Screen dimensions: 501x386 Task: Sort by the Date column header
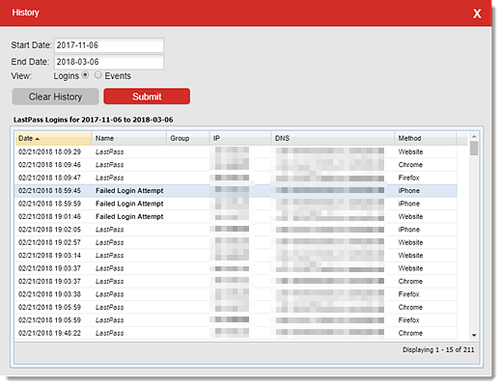pyautogui.click(x=53, y=139)
